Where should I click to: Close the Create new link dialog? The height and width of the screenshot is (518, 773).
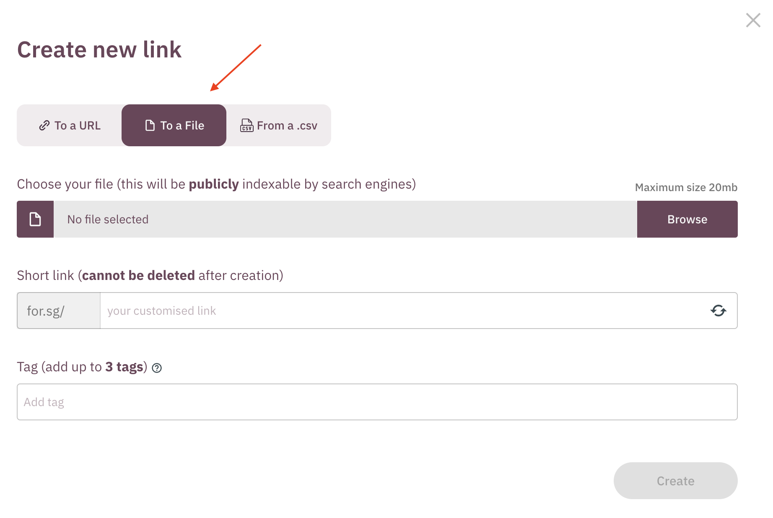click(x=753, y=20)
